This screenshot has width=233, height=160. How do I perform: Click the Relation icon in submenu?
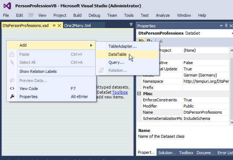(101, 70)
